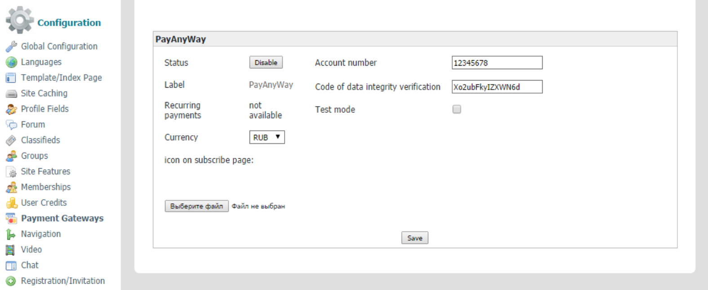Click the Groups people icon

tap(11, 156)
